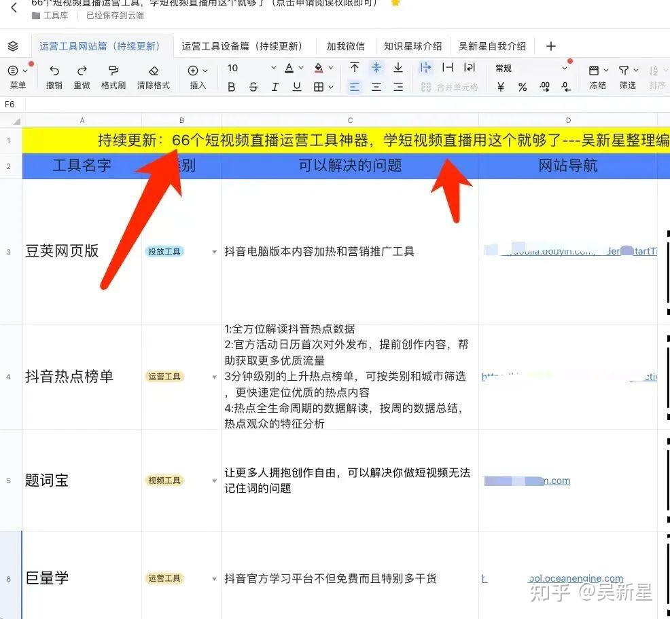Toggle underline formatting U
This screenshot has height=619, width=670.
click(296, 87)
